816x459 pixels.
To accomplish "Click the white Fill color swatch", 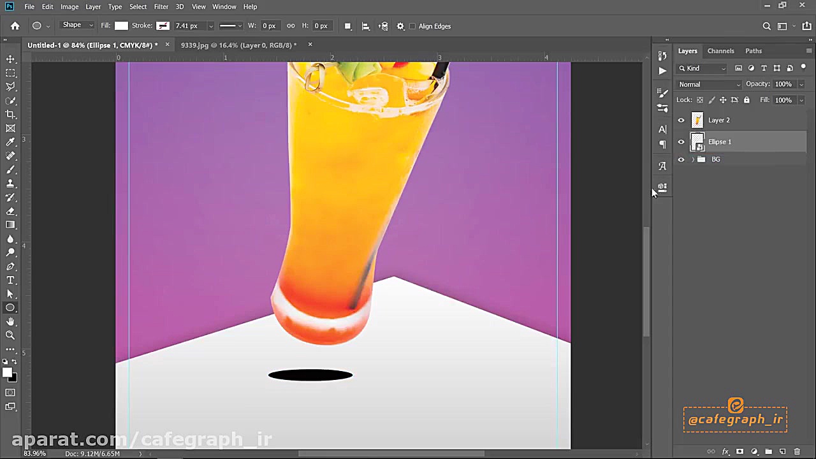I will (121, 26).
